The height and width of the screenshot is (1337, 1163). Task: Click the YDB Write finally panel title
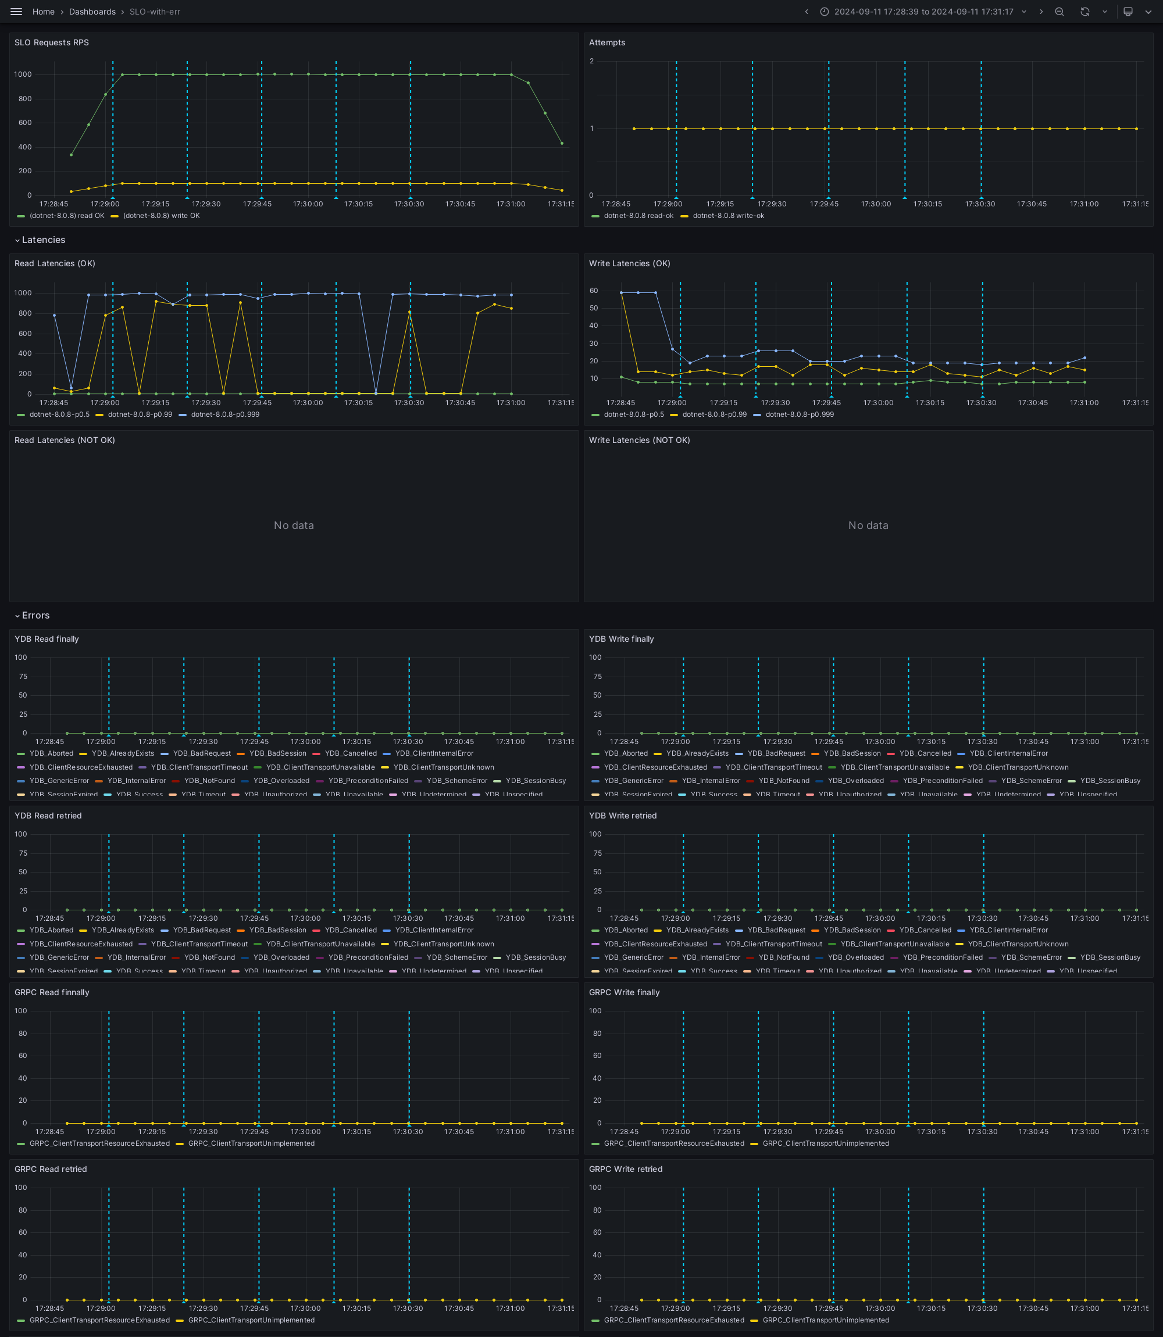pyautogui.click(x=621, y=639)
